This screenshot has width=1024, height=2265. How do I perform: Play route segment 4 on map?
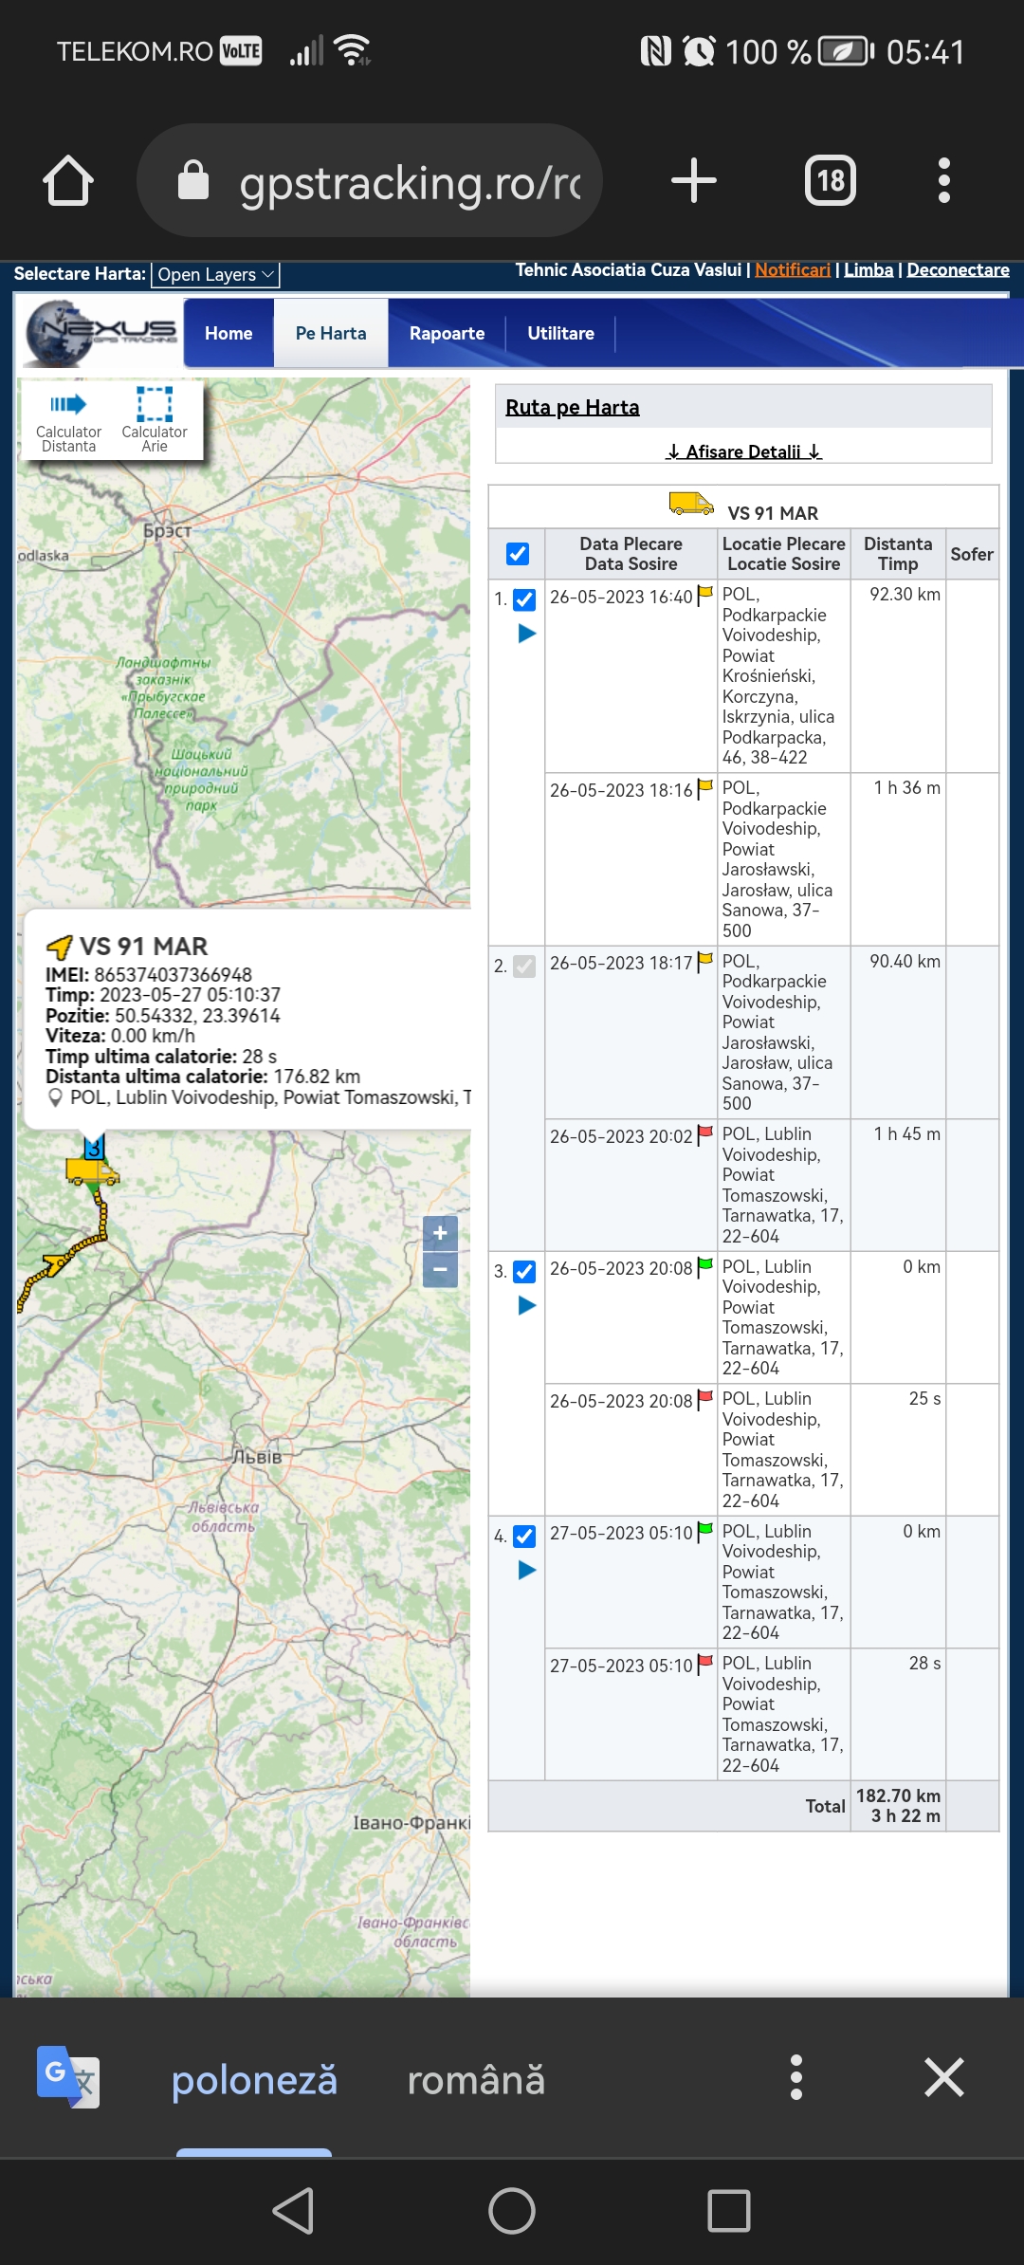[527, 1570]
